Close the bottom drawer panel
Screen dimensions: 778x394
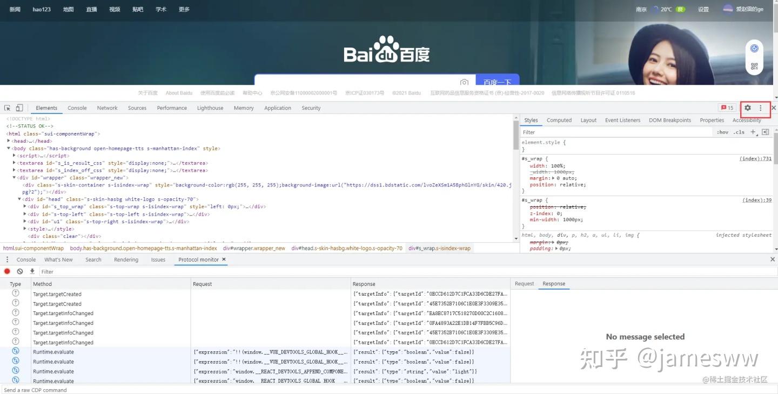tap(773, 259)
